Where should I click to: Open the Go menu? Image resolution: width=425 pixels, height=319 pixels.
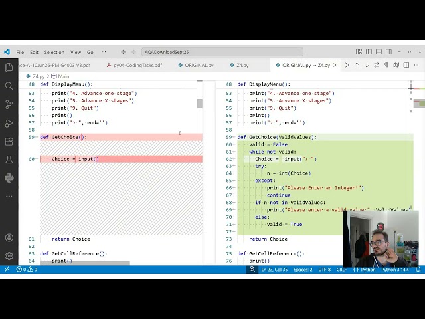point(90,52)
